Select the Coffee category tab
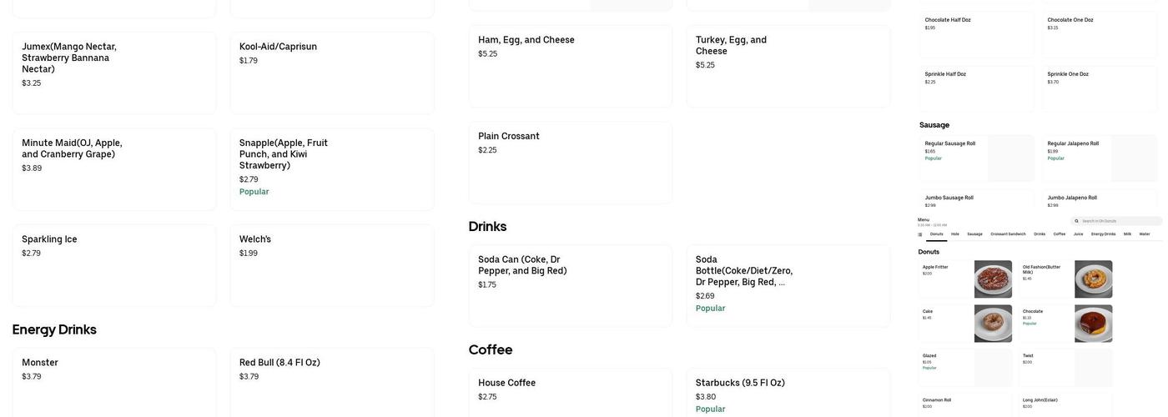 click(x=1059, y=234)
